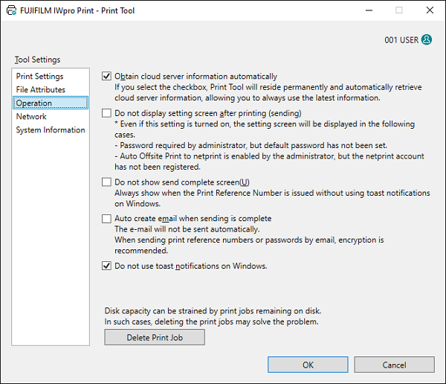
Task: Switch to the Network settings
Action: click(31, 116)
